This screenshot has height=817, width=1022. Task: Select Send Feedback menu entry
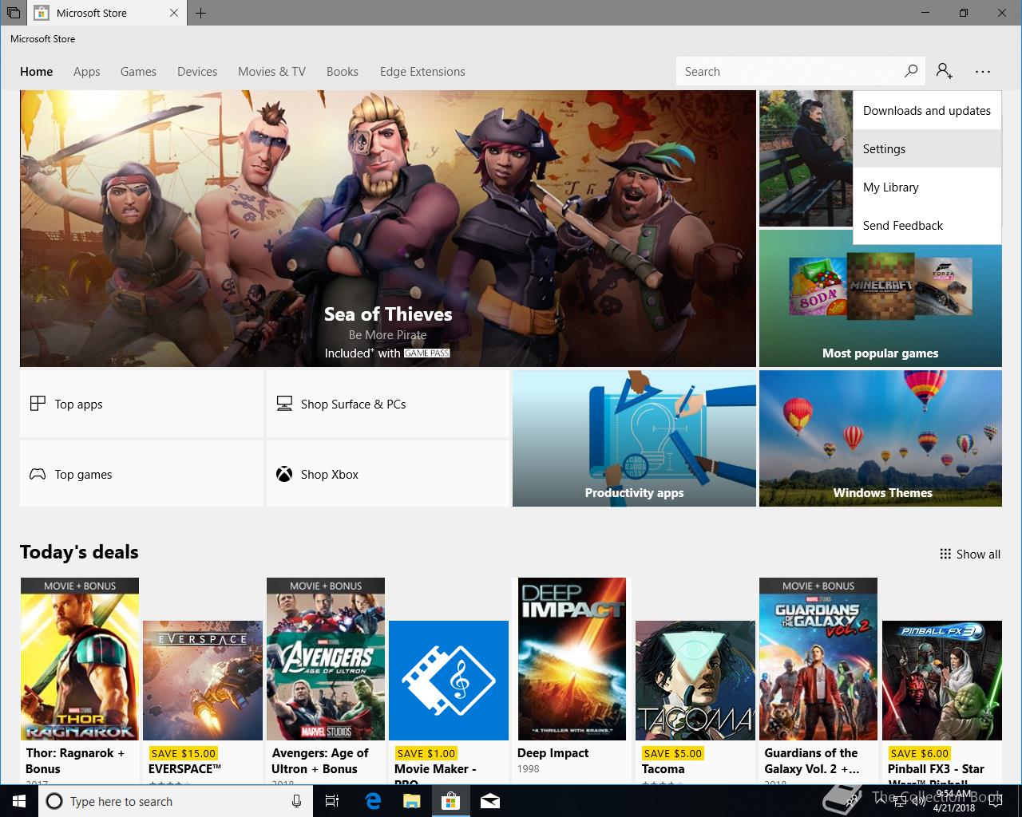[x=927, y=226]
